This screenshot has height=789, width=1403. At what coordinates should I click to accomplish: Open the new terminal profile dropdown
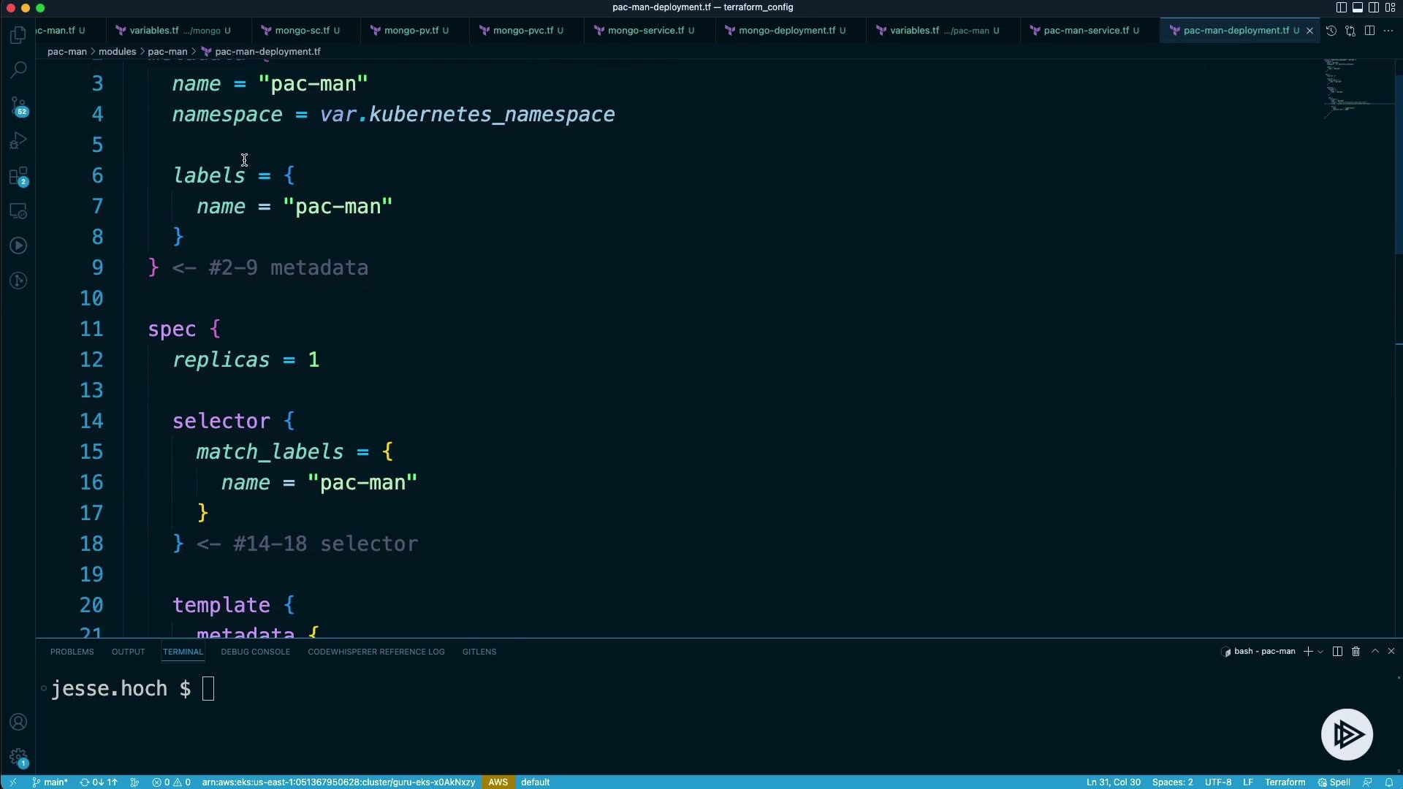1320,652
